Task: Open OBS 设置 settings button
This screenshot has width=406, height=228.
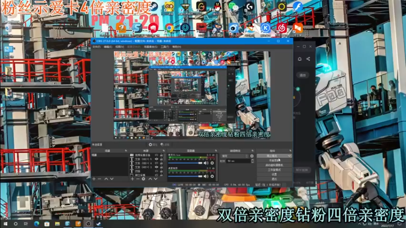Action: pyautogui.click(x=274, y=174)
